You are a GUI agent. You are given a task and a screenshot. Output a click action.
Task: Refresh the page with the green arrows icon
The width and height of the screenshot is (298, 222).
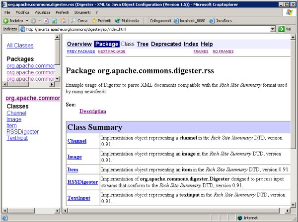[54, 21]
